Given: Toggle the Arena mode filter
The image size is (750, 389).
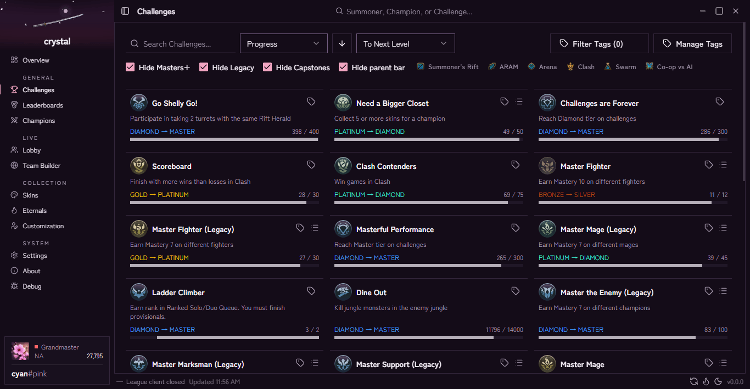Looking at the screenshot, I should pyautogui.click(x=542, y=67).
